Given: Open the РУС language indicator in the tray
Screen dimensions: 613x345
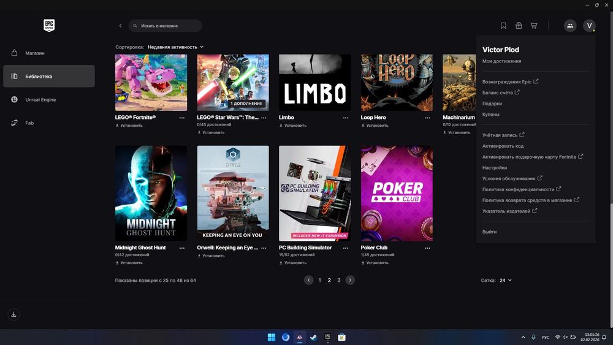Looking at the screenshot, I should tap(546, 337).
